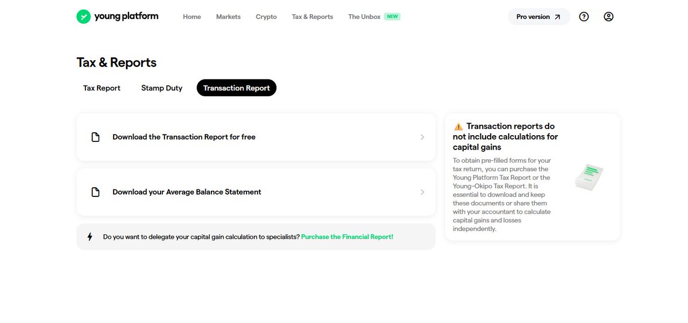Click Download your Average Balance Statement

tap(256, 192)
